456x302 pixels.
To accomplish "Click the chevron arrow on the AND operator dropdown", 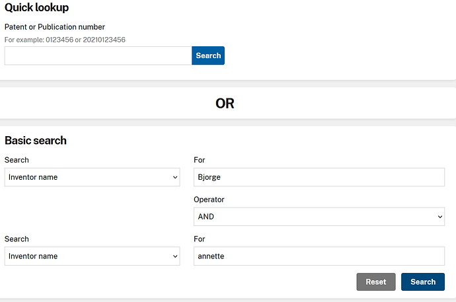I will pyautogui.click(x=439, y=217).
